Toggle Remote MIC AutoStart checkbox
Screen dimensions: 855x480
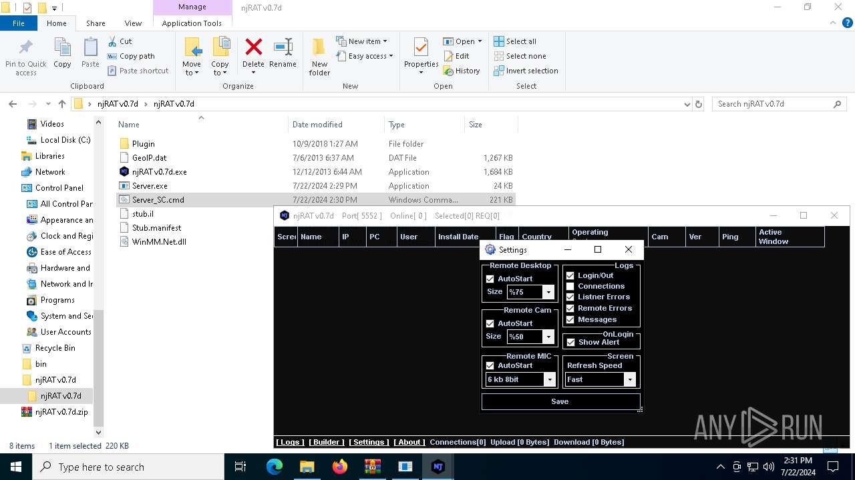[490, 366]
